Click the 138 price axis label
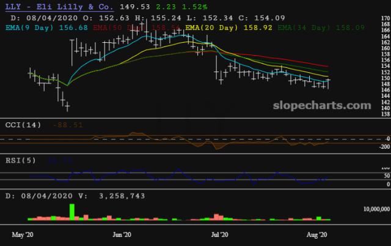Viewport: 391px width, 246px height. tap(384, 114)
